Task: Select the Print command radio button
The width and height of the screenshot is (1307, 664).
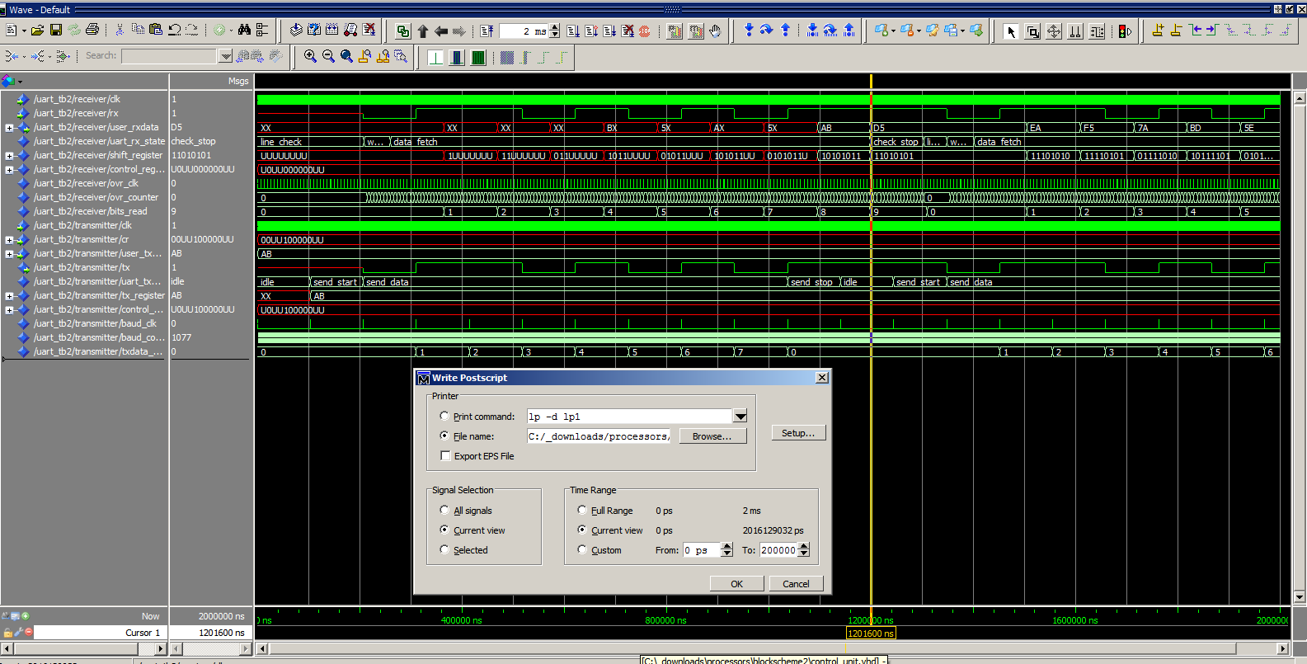Action: pyautogui.click(x=444, y=417)
